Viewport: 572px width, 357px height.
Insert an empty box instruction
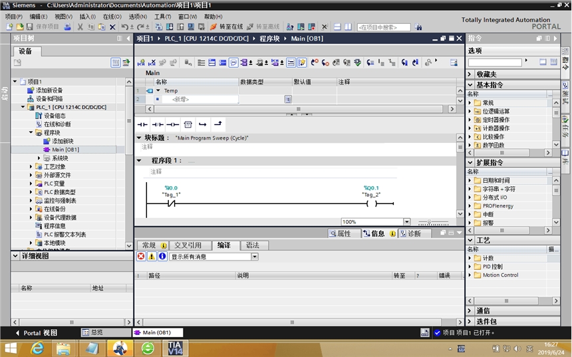(x=188, y=124)
